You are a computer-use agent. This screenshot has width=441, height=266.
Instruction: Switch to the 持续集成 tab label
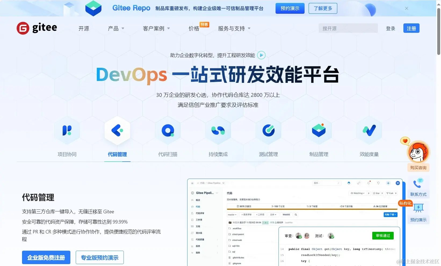point(218,154)
